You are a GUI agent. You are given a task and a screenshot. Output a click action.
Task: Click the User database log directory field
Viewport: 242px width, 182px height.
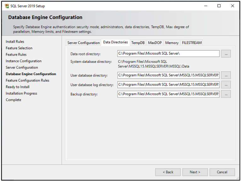coord(168,85)
